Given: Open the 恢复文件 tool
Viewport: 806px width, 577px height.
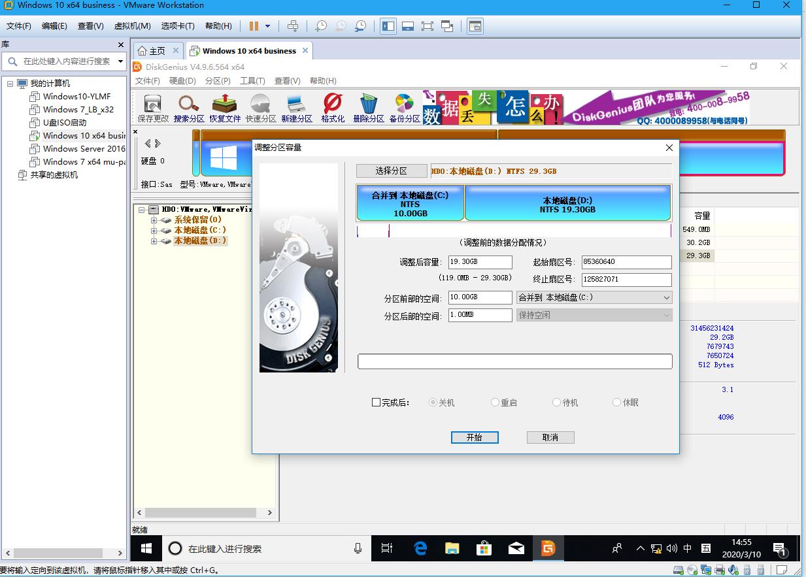Looking at the screenshot, I should (x=224, y=108).
